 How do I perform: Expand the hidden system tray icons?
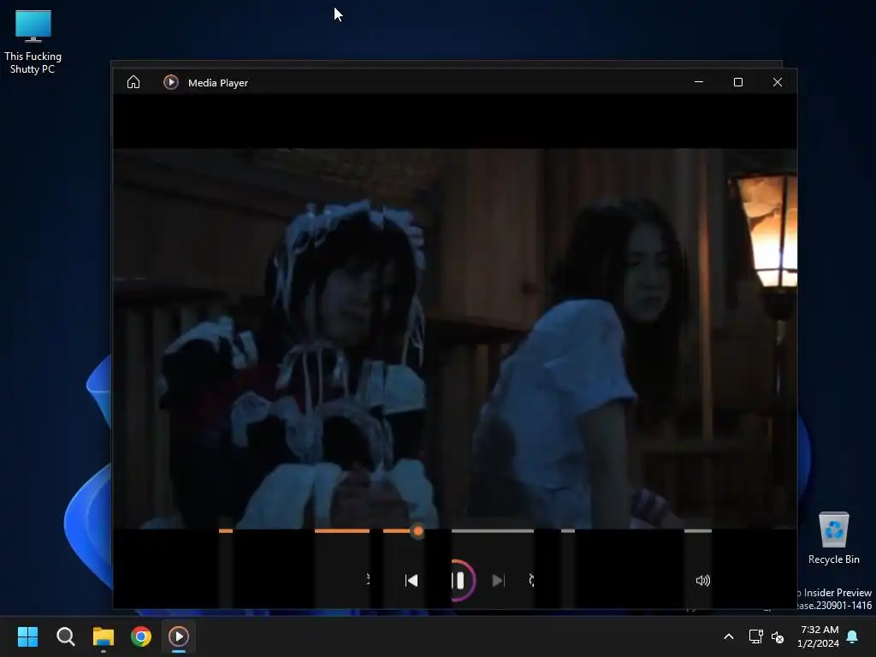click(729, 636)
